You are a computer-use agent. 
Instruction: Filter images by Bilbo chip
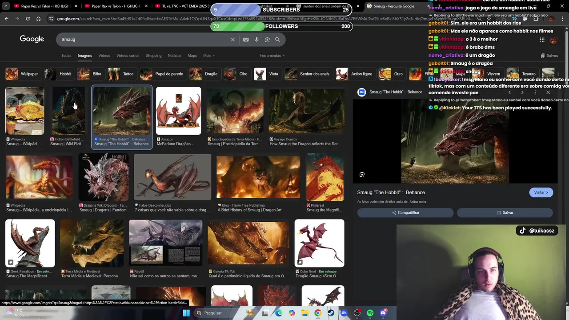click(x=91, y=74)
